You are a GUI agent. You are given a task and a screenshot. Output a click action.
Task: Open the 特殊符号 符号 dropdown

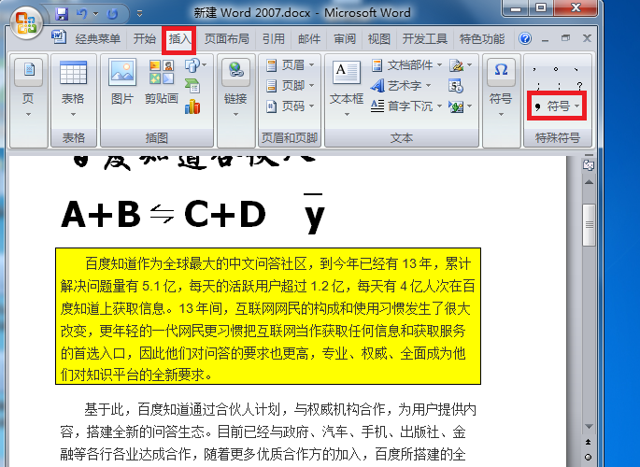click(557, 106)
